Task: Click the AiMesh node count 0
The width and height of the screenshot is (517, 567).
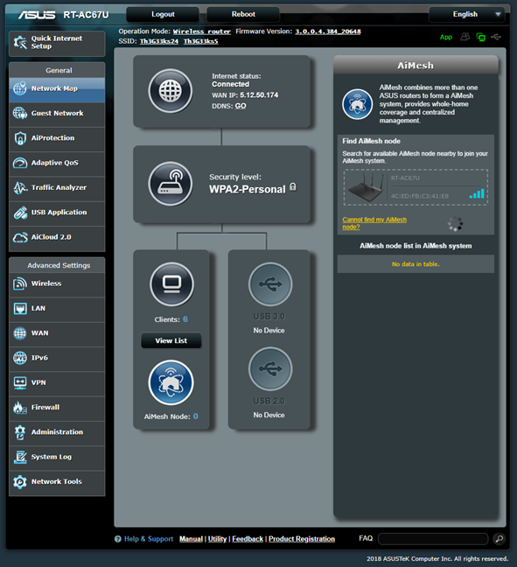Action: pyautogui.click(x=196, y=416)
